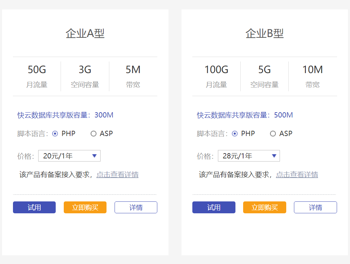This screenshot has height=264, width=350.
Task: Choose ASP script language for 企业B型
Action: pos(273,134)
